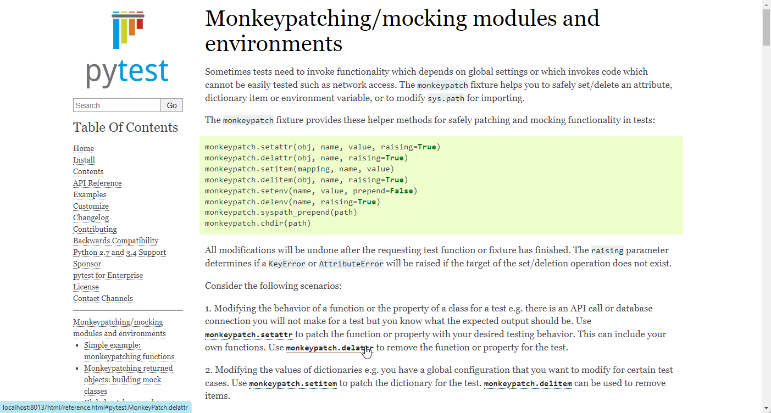Open Backwards Compatibility link
The height and width of the screenshot is (413, 771).
116,241
